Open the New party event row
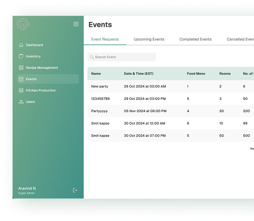Image resolution: width=254 pixels, height=221 pixels. click(100, 86)
